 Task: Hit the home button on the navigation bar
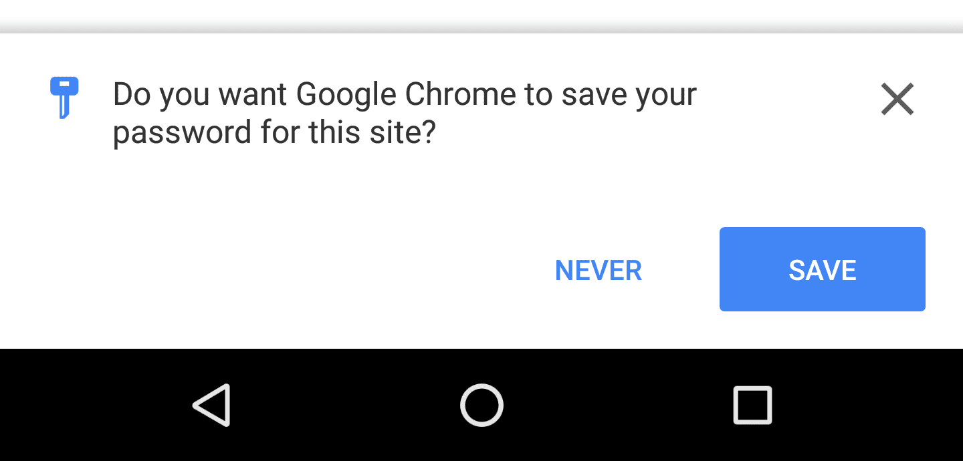(481, 405)
